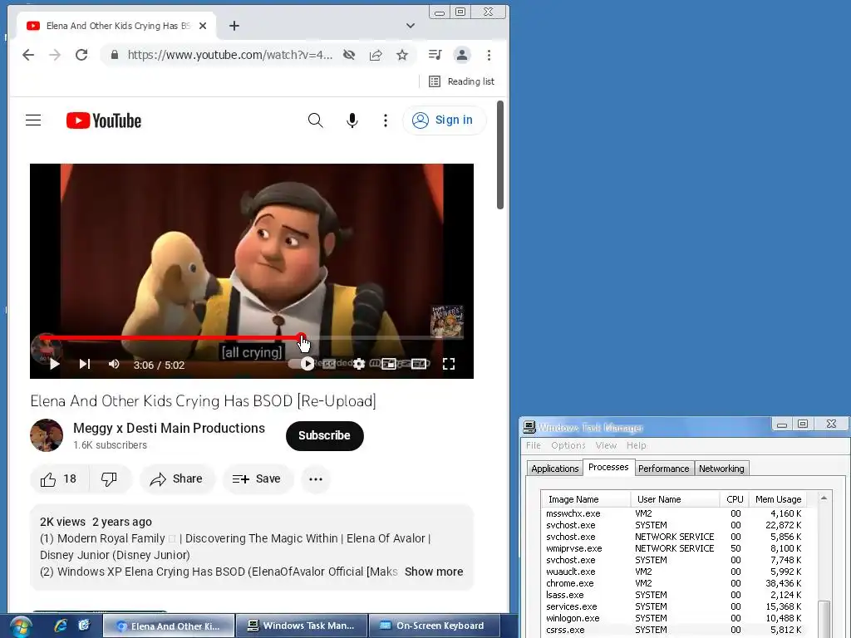Select winlogon.exe process row
This screenshot has width=851, height=638.
[x=674, y=618]
